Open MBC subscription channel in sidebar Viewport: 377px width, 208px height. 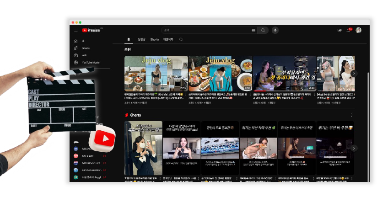pyautogui.click(x=86, y=149)
